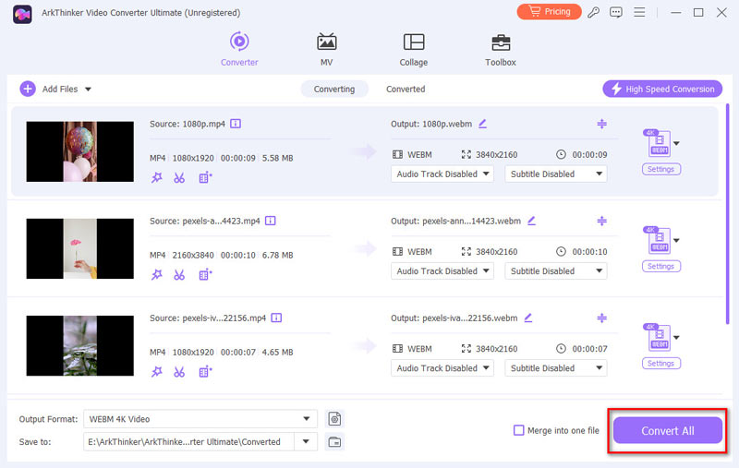Show media info for 1080p.mp4
The width and height of the screenshot is (739, 468).
pos(236,124)
